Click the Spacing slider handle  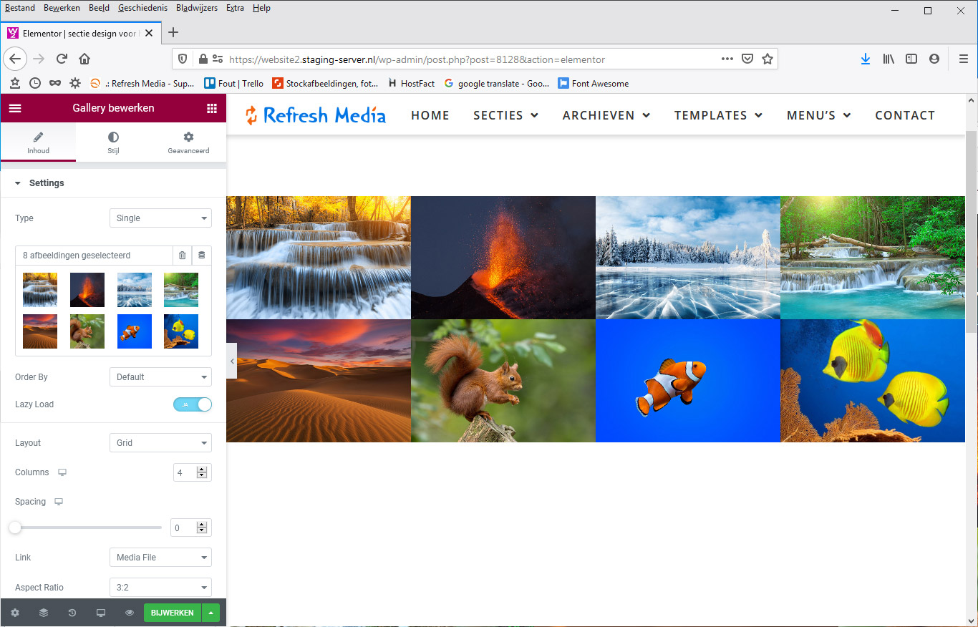click(15, 528)
